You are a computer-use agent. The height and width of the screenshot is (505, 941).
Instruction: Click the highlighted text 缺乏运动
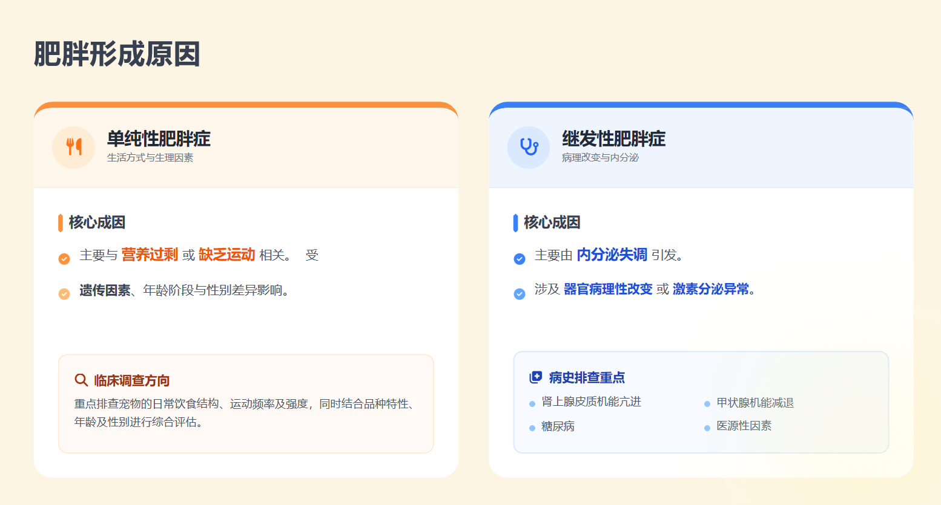click(226, 255)
